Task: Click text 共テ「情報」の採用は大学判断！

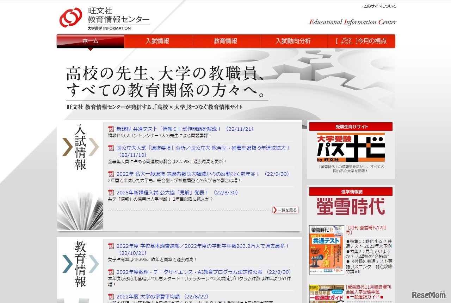Action: tap(140, 199)
